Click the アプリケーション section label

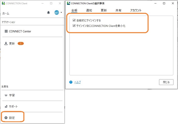(8, 22)
